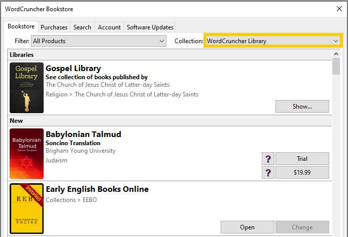Select the Early English Books Online cover

click(x=26, y=209)
